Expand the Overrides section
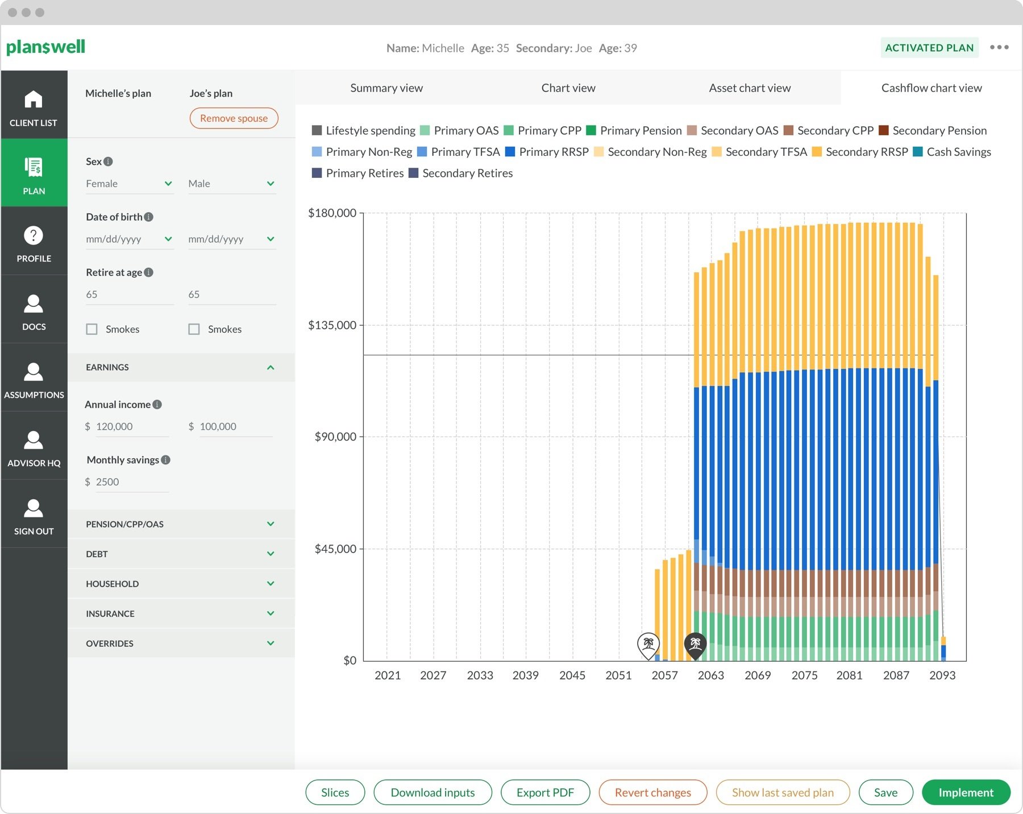Viewport: 1023px width, 814px height. [181, 643]
